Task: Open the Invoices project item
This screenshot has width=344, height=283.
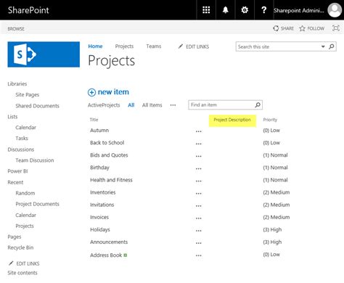Action: click(x=99, y=217)
